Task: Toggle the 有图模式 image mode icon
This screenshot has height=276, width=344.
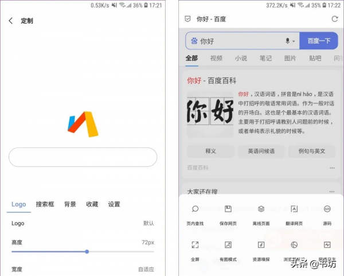Action: point(228,244)
